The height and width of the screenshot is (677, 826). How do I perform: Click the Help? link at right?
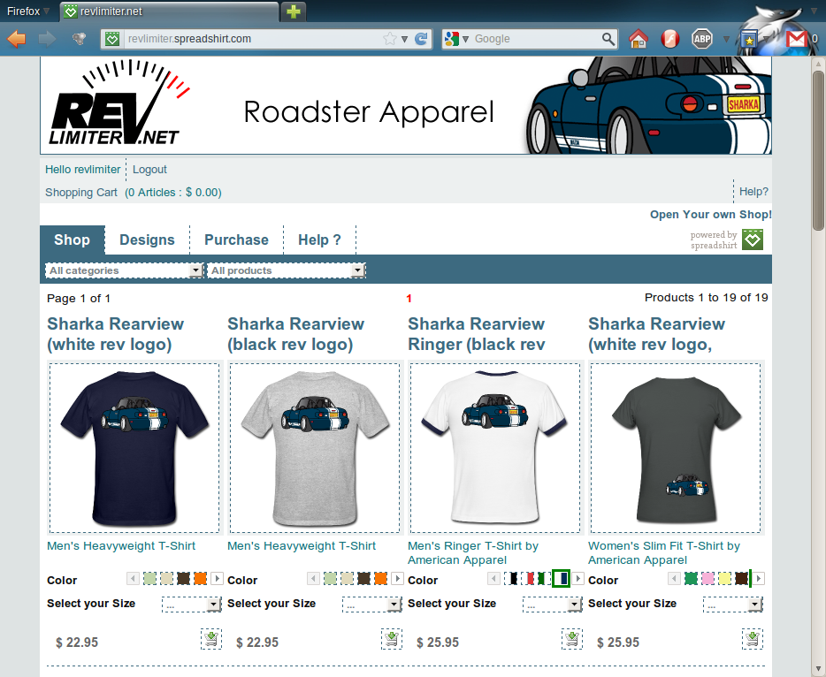click(x=753, y=192)
